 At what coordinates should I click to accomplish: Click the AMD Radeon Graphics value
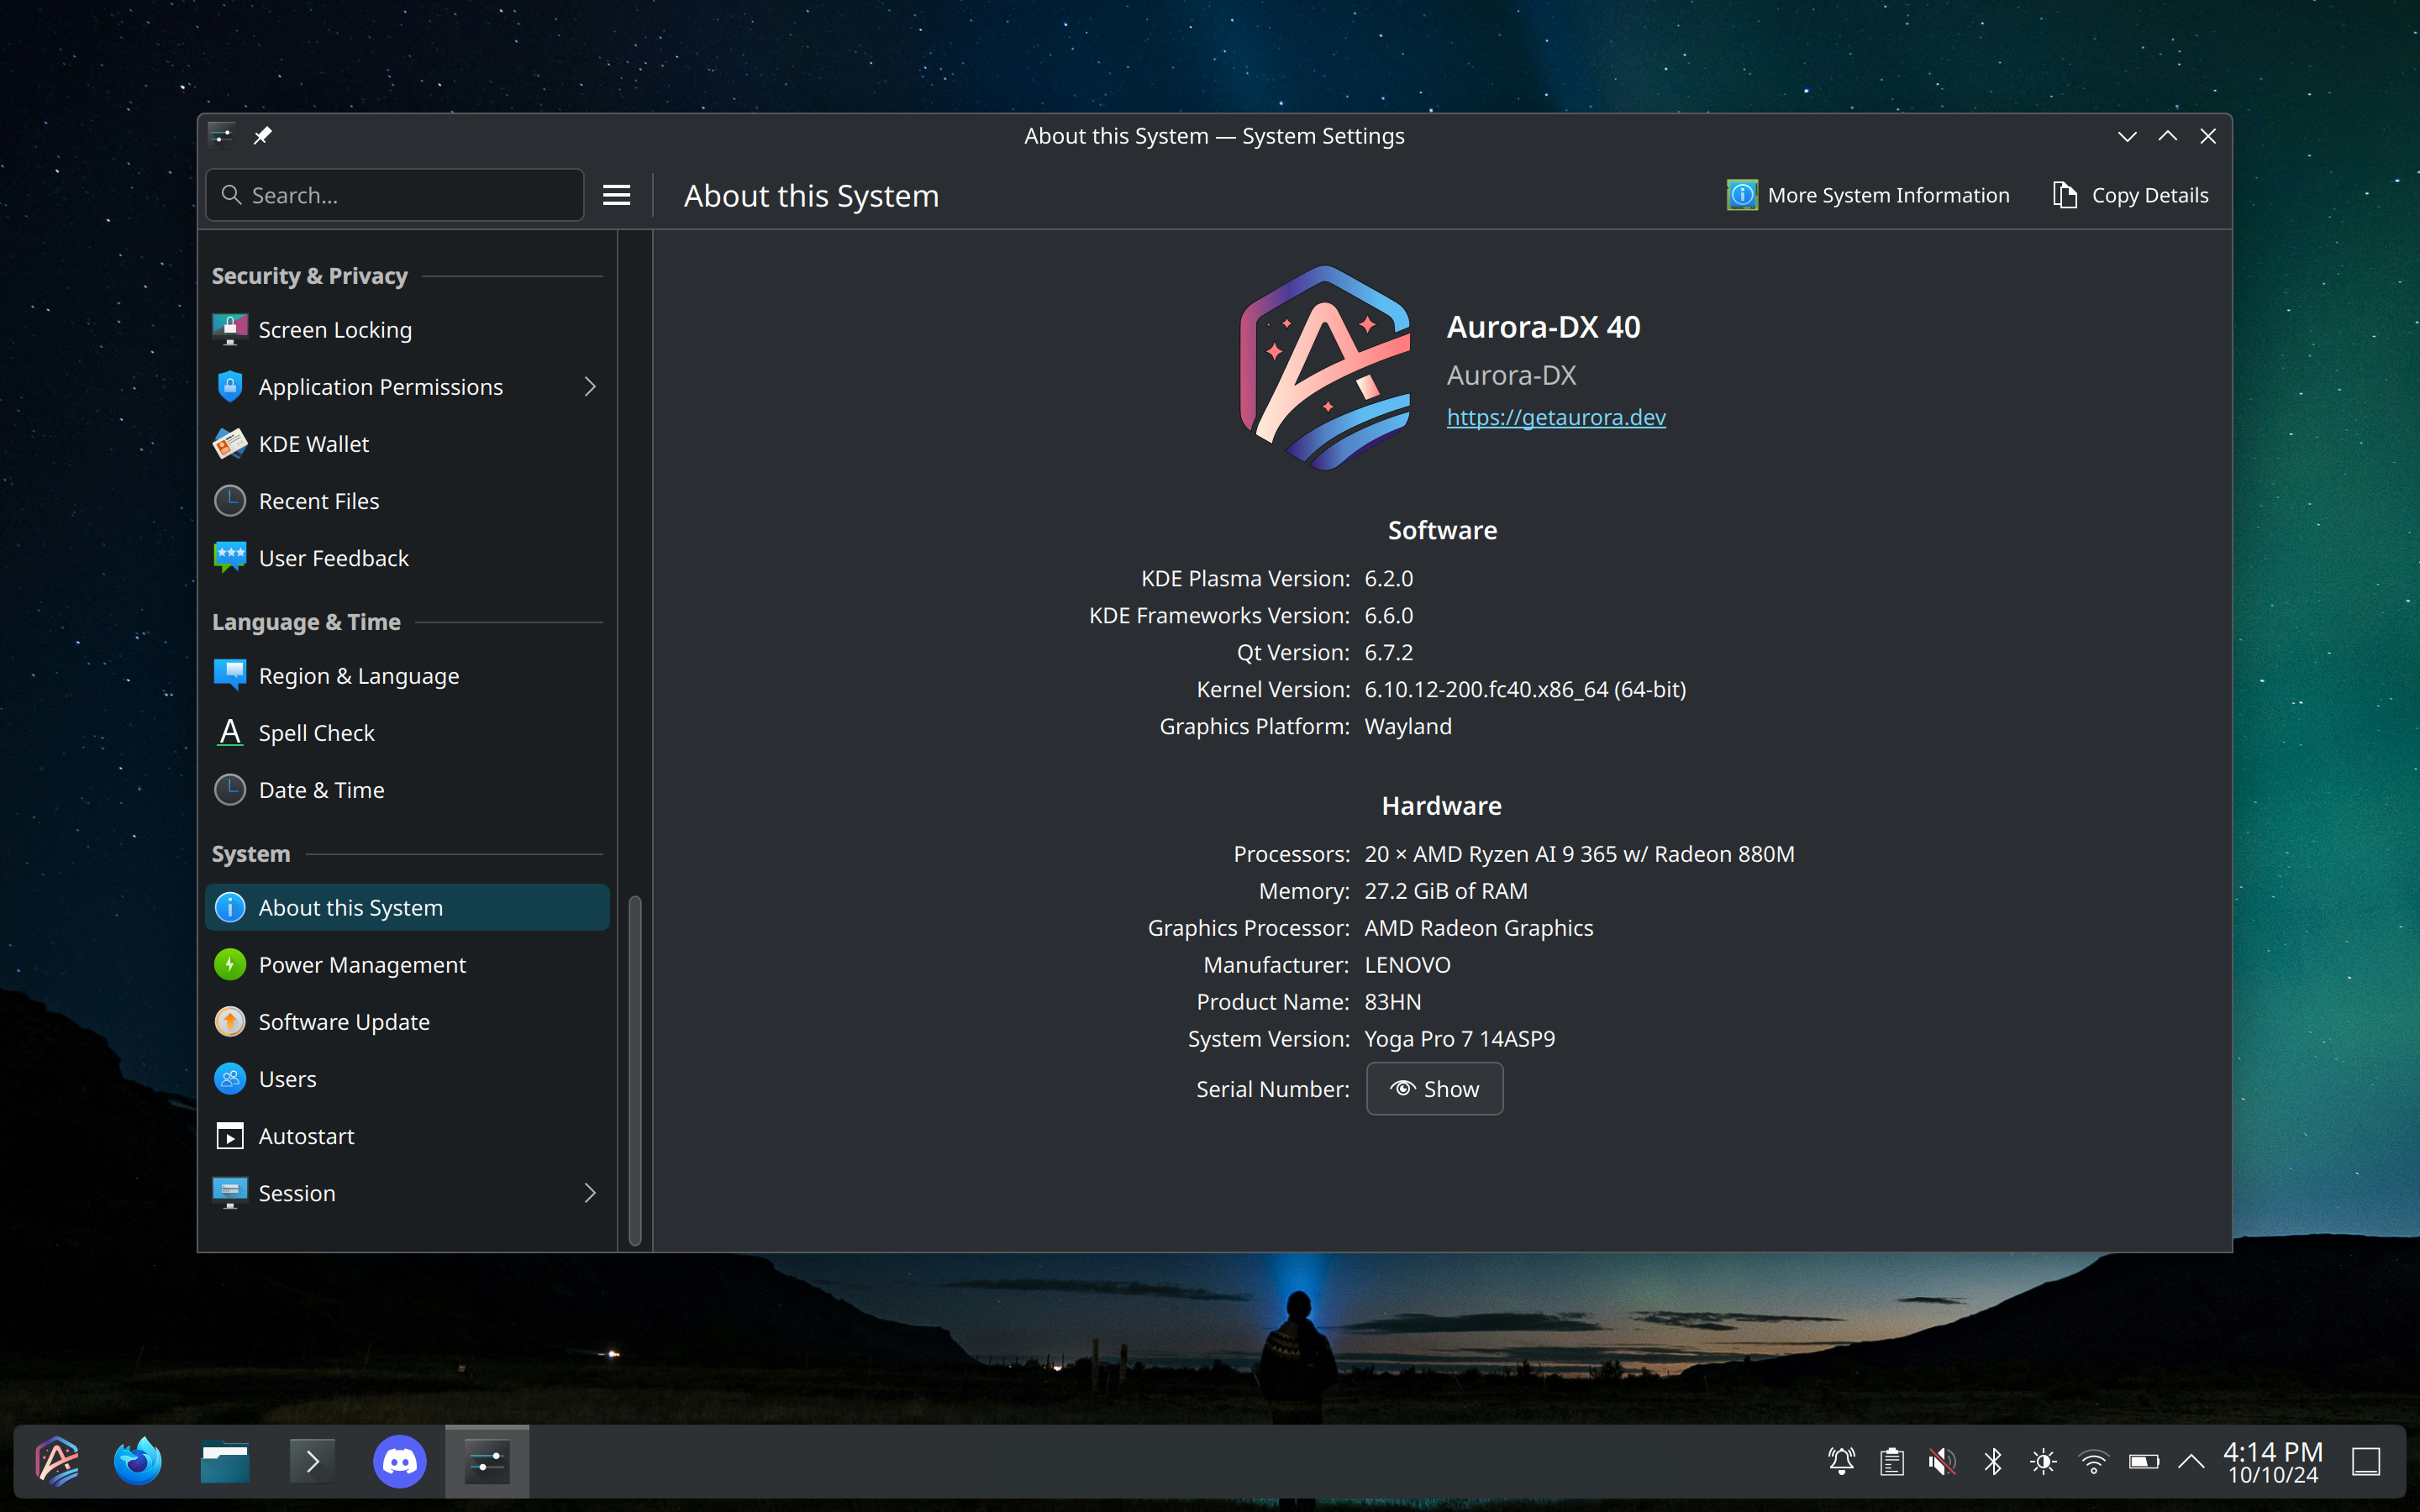pos(1479,927)
